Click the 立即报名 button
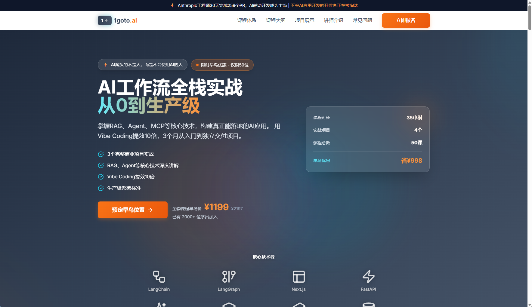Image resolution: width=532 pixels, height=307 pixels. 406,20
